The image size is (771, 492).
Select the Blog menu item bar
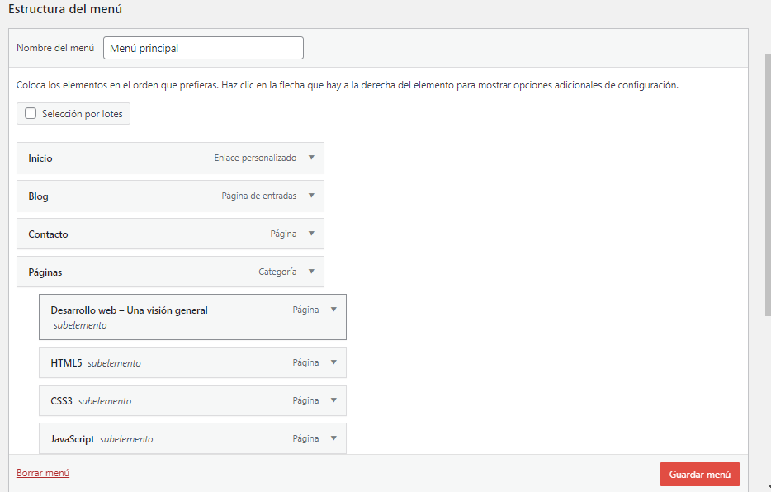[x=170, y=196]
